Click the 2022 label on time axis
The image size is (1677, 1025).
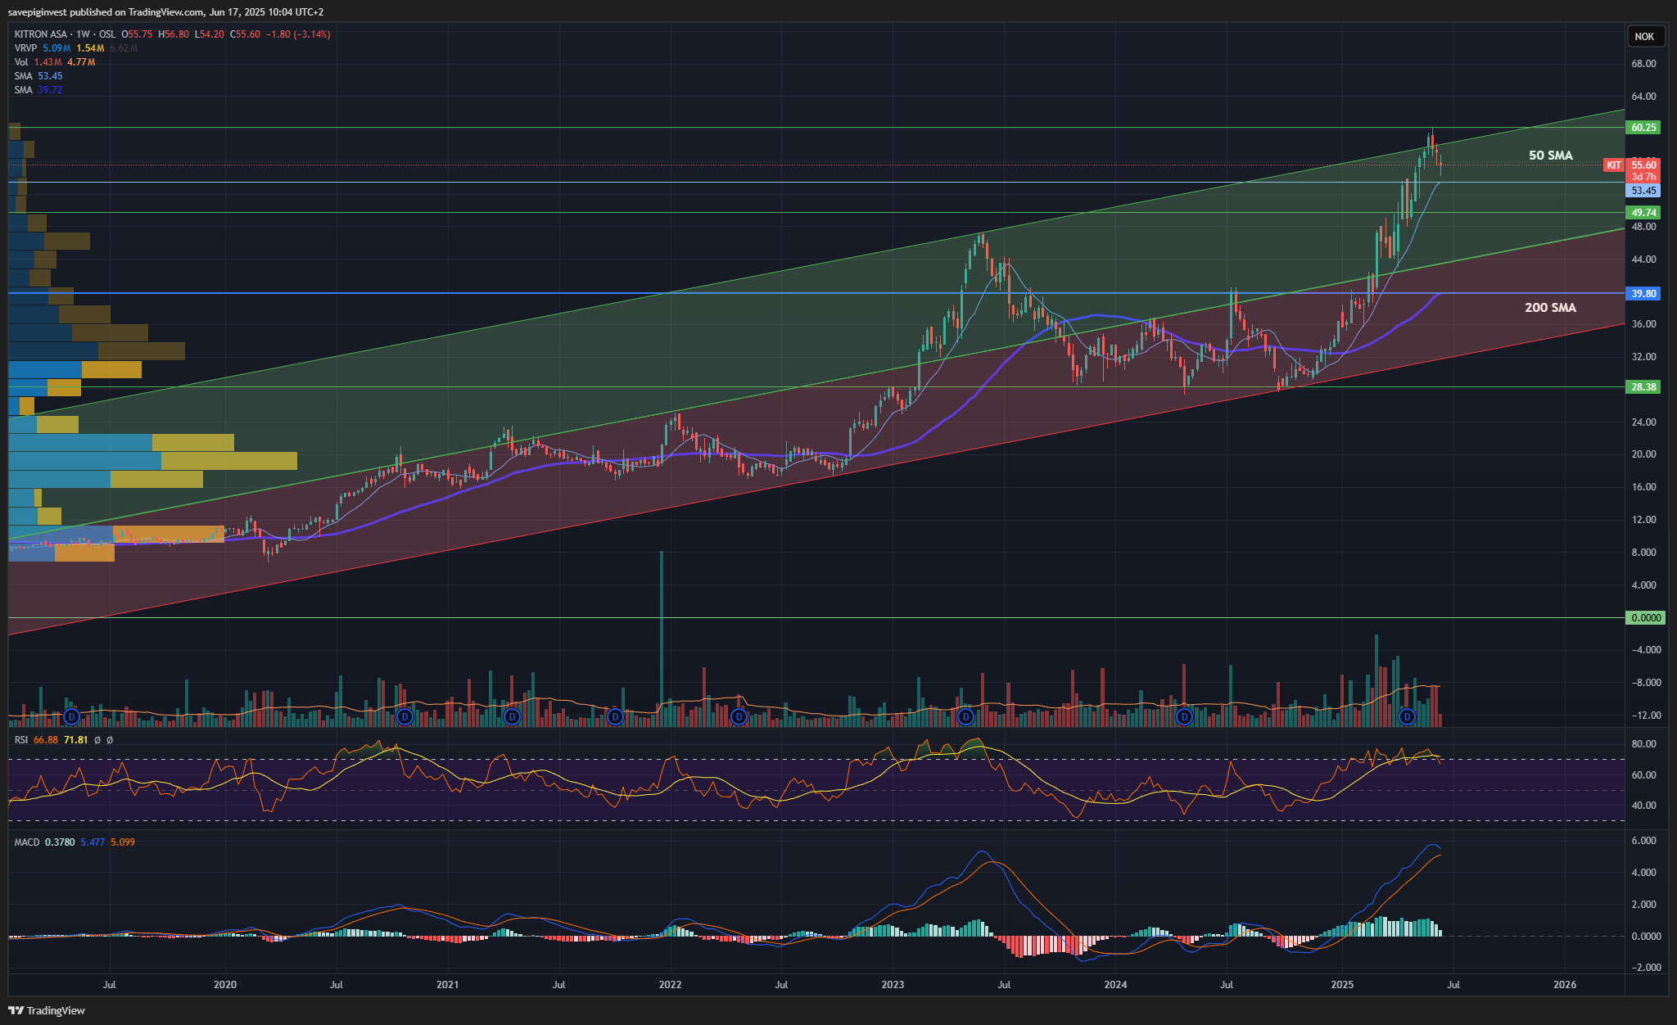click(x=671, y=985)
